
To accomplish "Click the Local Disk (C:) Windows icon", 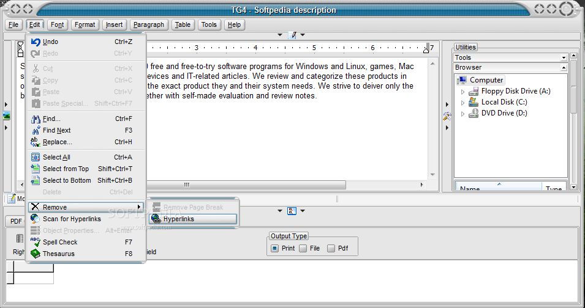I will click(x=474, y=102).
